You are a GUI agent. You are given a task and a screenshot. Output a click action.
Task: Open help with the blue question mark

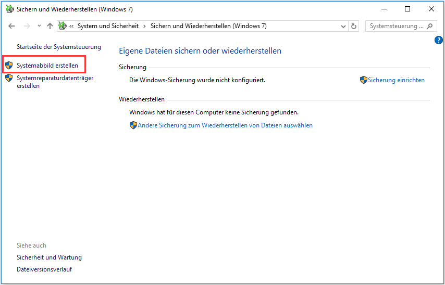438,40
